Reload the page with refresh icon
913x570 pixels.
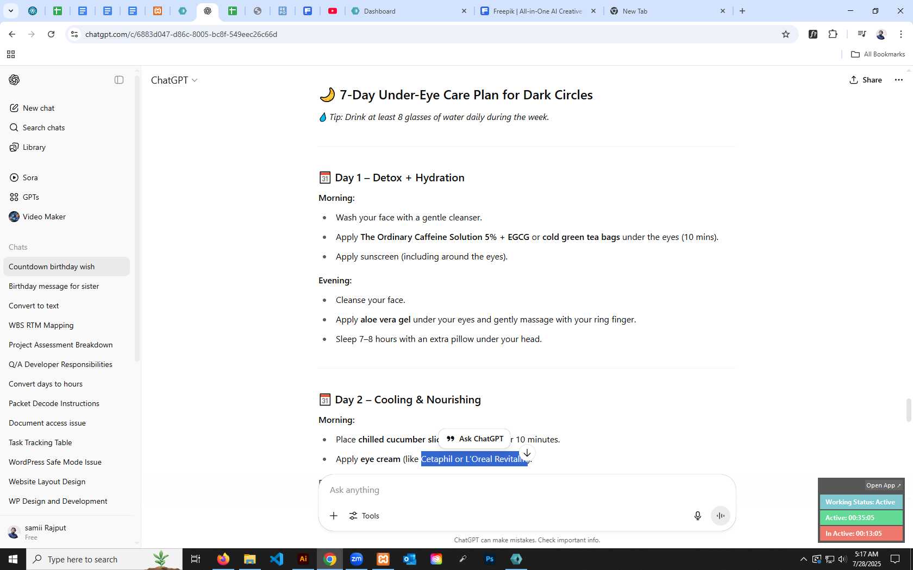click(51, 34)
